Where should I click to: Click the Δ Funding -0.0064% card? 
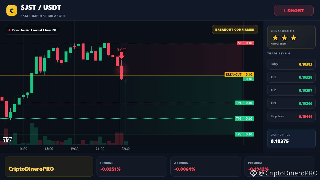point(206,167)
